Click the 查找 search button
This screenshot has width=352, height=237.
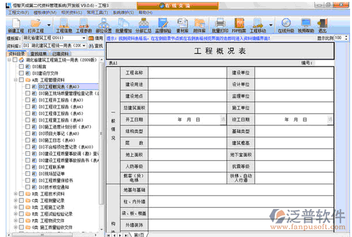point(96,46)
